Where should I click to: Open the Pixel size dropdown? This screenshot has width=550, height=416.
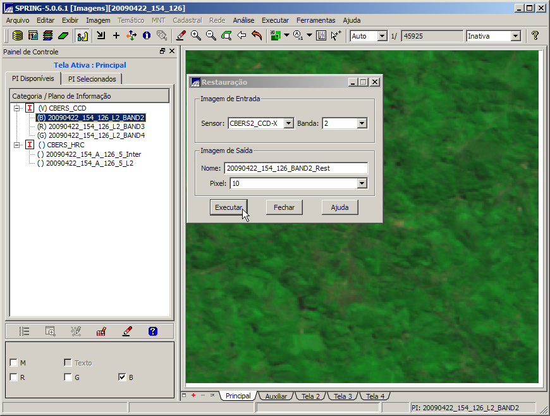[x=362, y=183]
